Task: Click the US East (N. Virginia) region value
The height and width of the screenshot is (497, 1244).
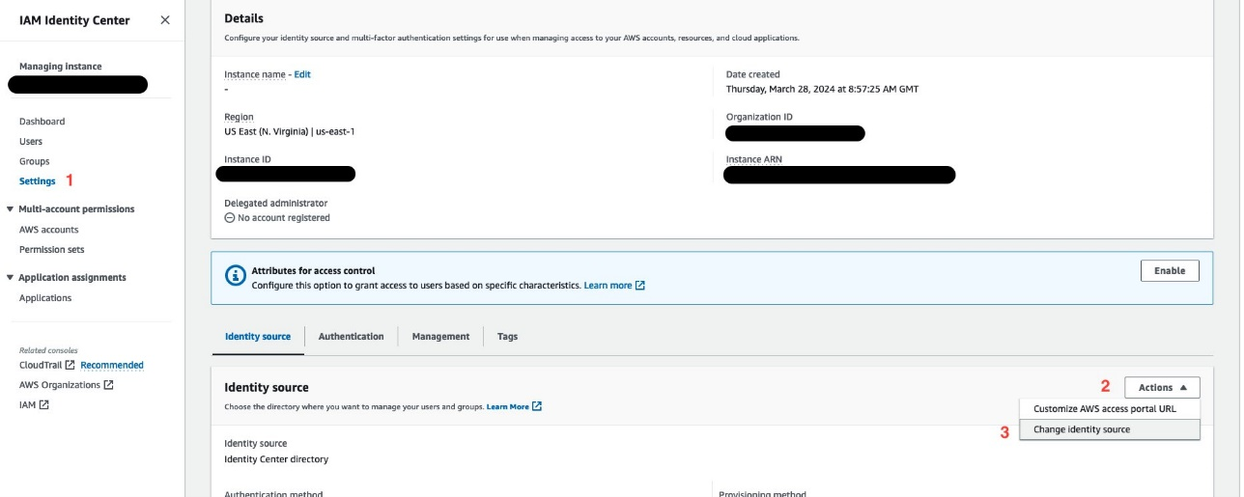Action: tap(290, 131)
